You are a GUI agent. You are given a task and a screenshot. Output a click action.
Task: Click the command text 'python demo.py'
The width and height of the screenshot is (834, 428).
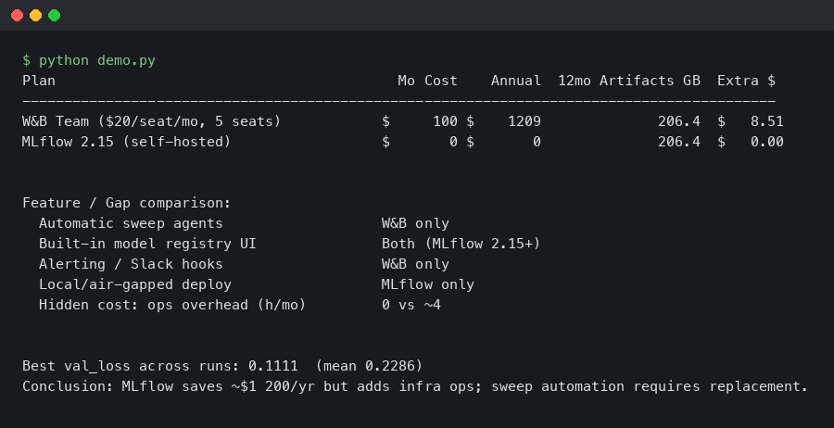(x=96, y=60)
